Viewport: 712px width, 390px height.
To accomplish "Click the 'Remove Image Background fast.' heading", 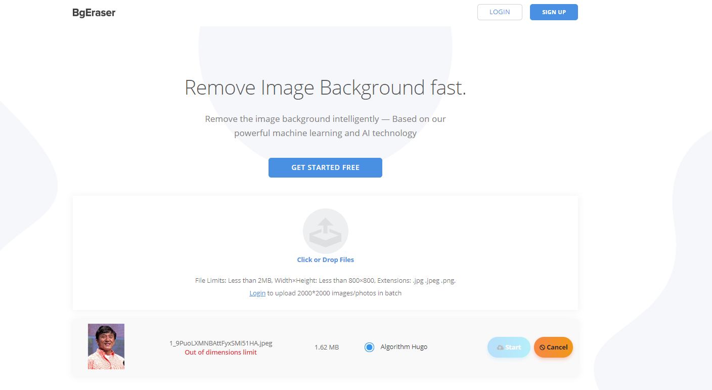I will coord(325,88).
